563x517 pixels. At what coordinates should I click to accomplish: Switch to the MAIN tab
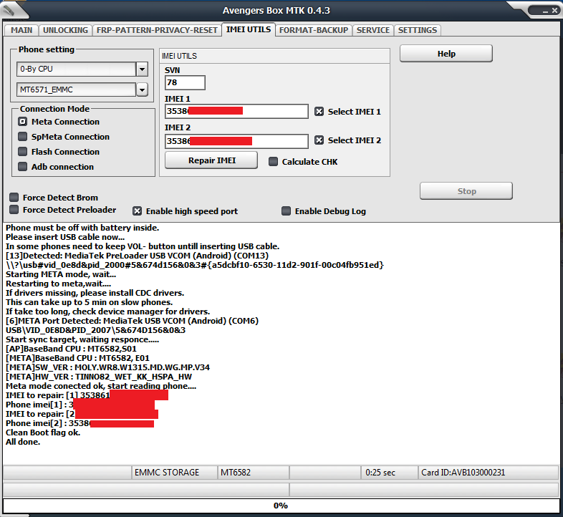pos(21,30)
